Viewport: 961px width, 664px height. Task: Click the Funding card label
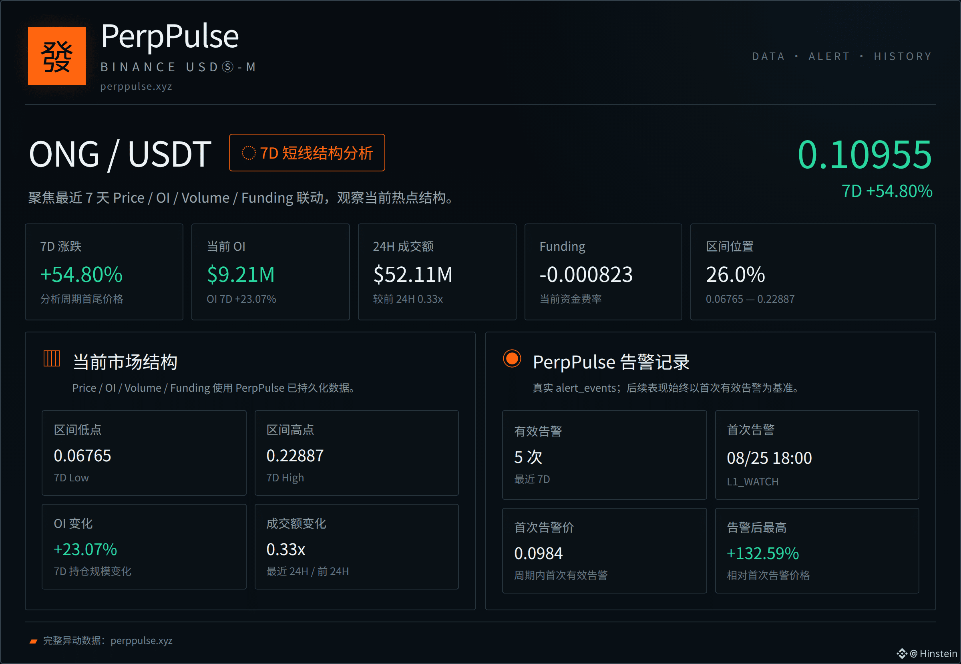click(x=562, y=246)
